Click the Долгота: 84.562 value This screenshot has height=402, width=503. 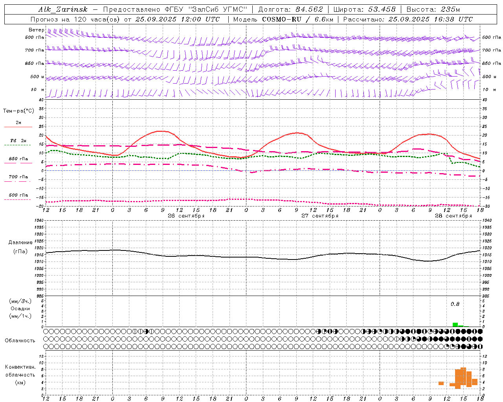tap(290, 9)
